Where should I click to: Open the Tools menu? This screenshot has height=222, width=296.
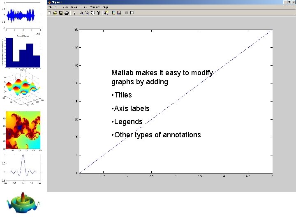click(84, 7)
